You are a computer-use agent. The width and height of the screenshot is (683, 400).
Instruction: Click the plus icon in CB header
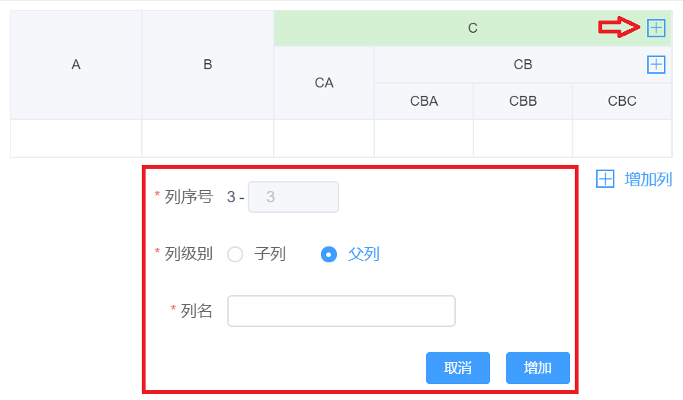click(x=656, y=65)
